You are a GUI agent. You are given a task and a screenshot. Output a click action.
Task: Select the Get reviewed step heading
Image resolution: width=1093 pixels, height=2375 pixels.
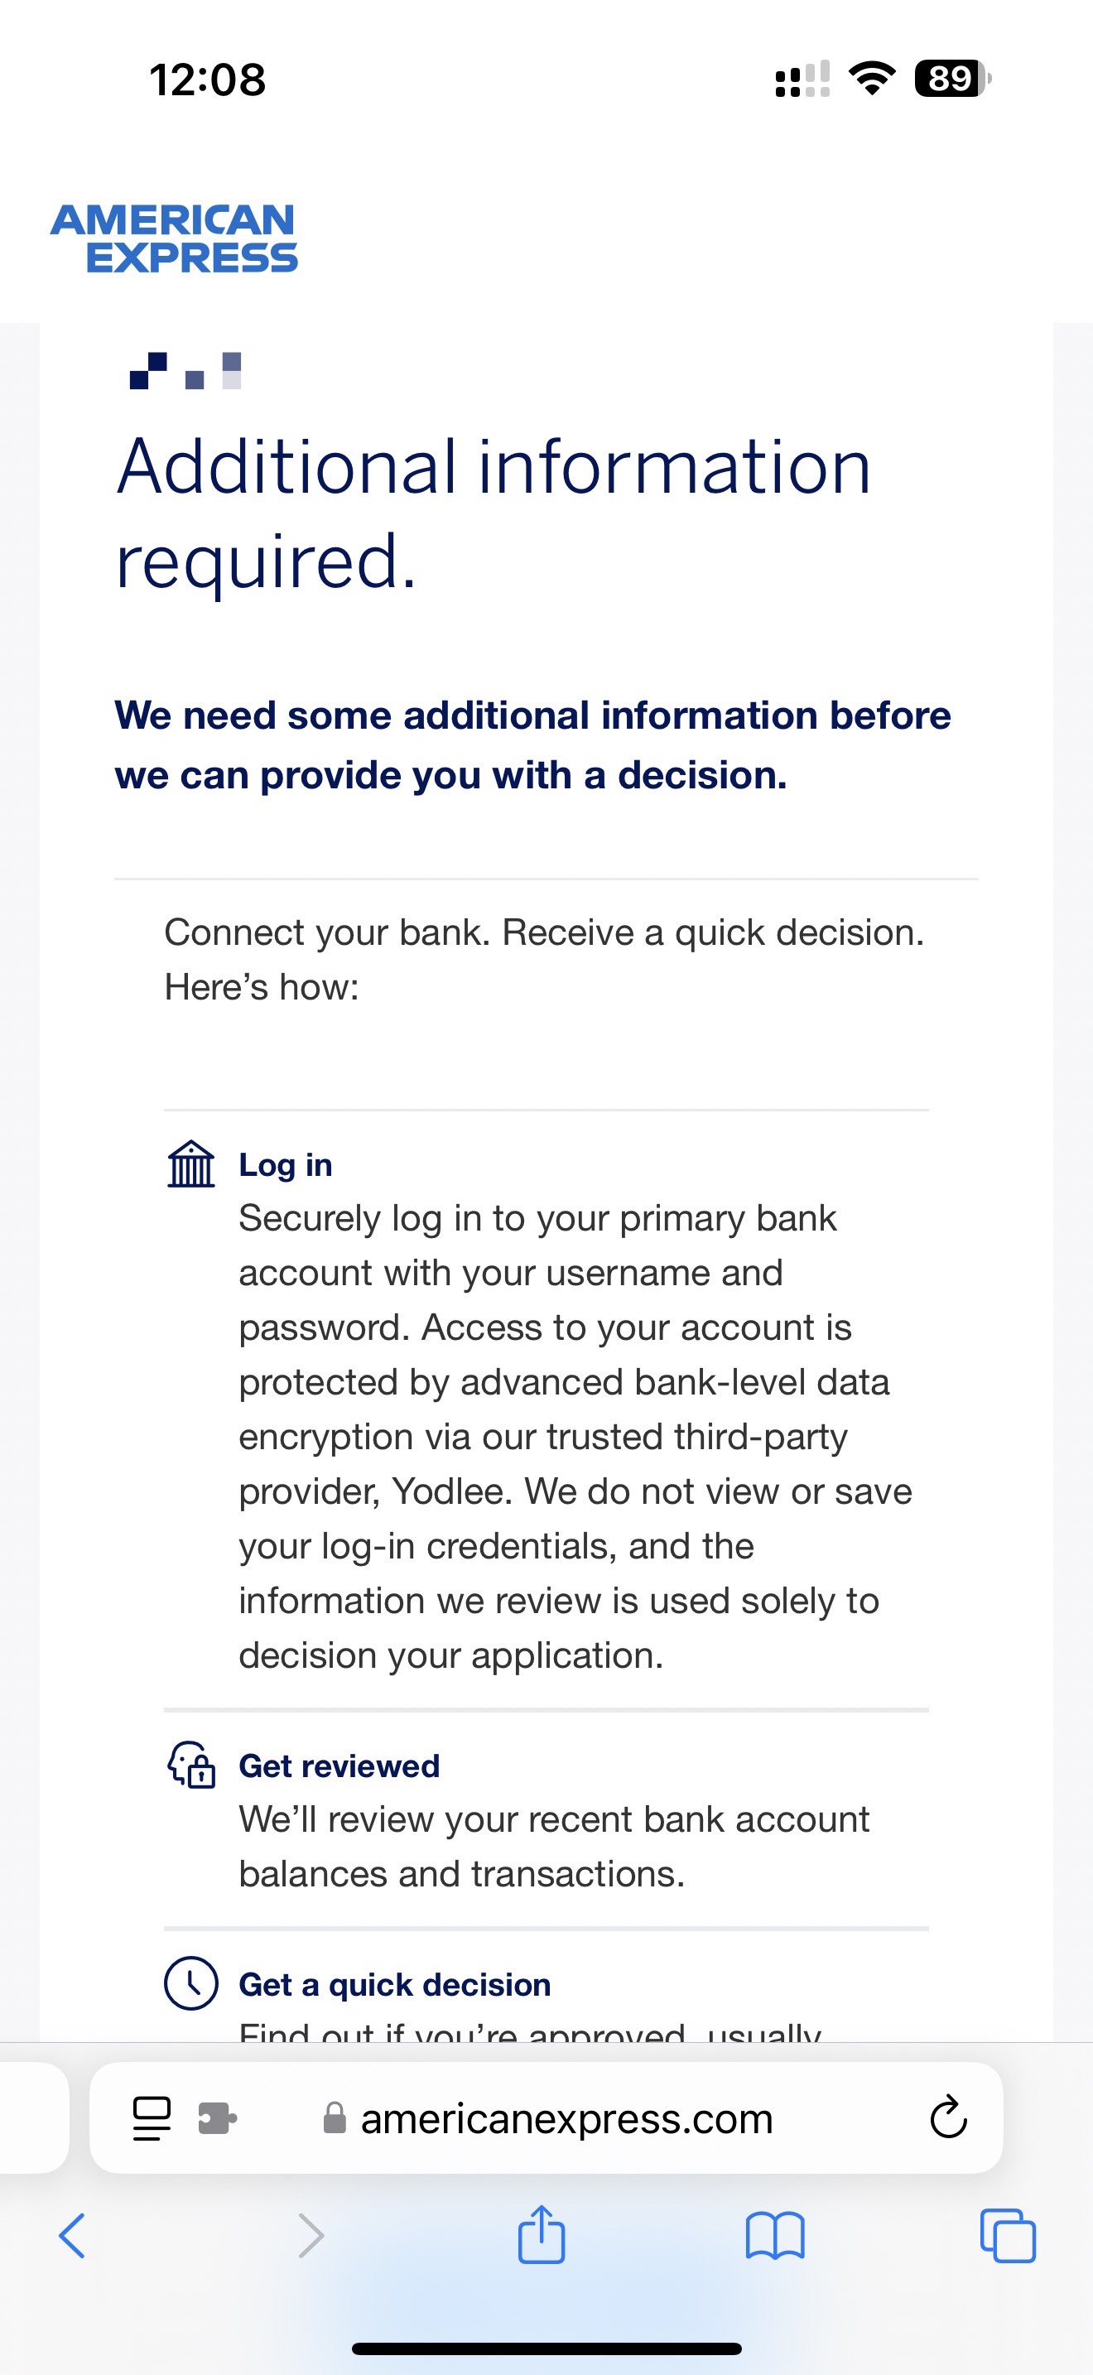click(339, 1765)
